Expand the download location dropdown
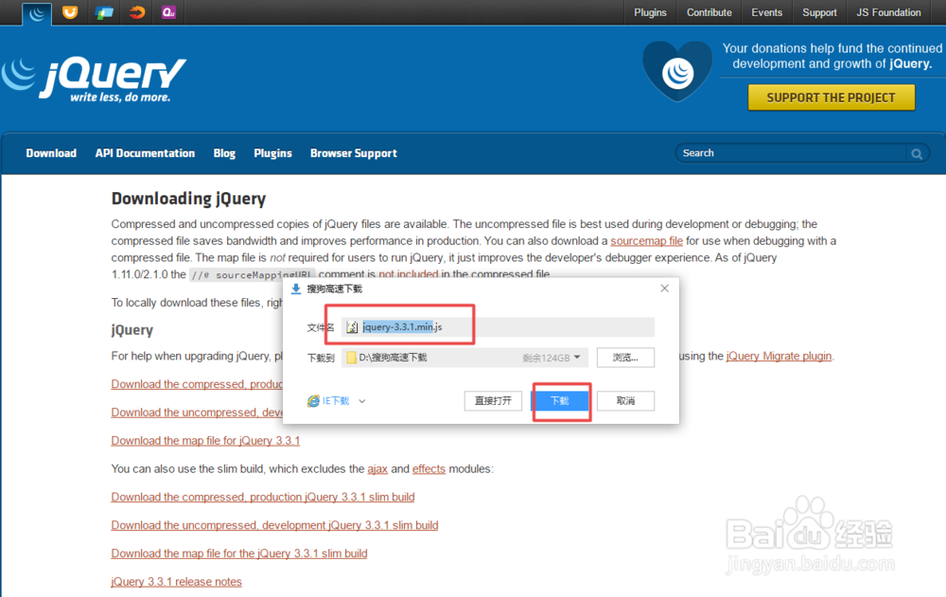This screenshot has width=946, height=597. tap(577, 358)
